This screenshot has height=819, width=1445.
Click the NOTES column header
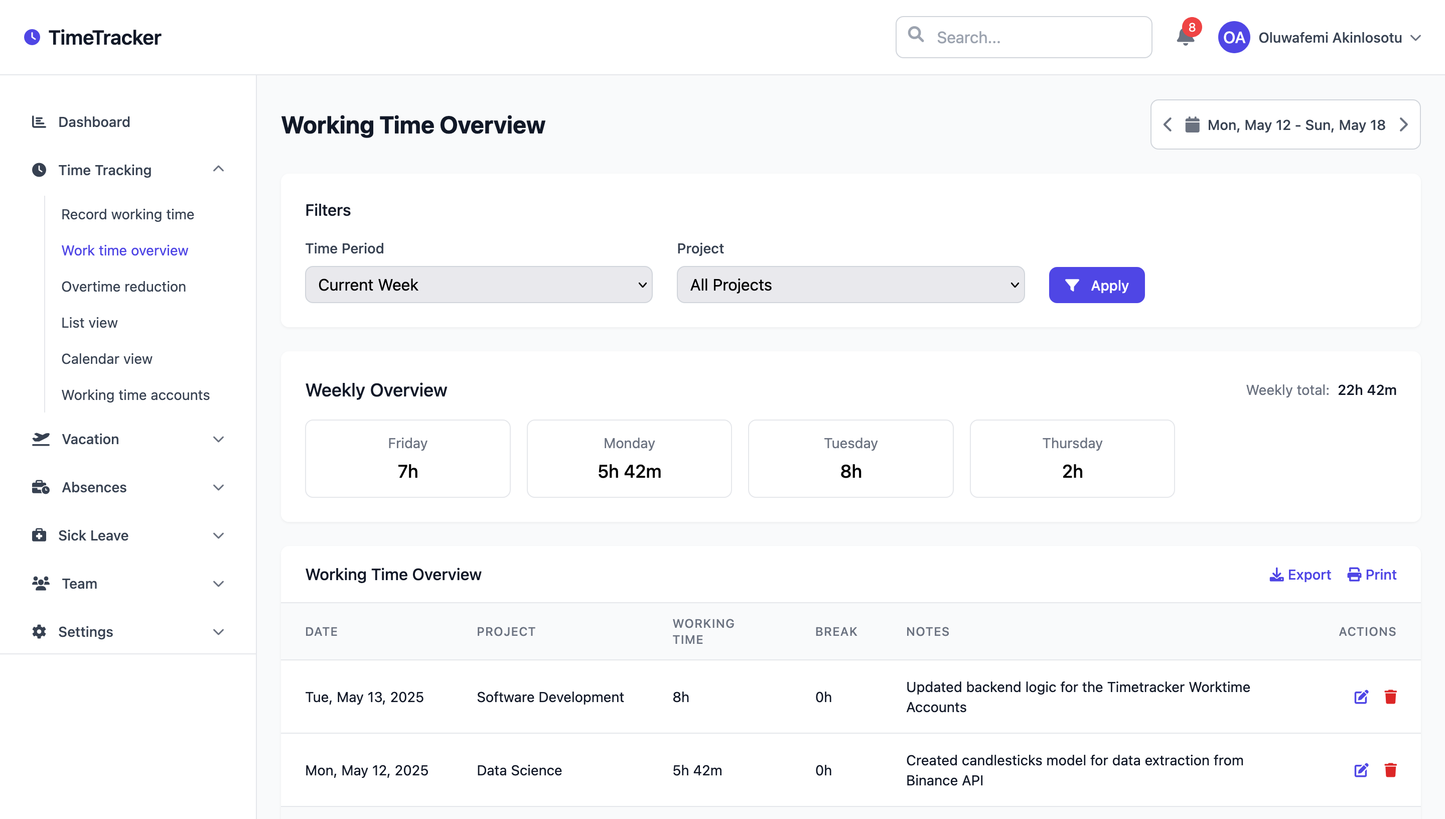click(928, 631)
